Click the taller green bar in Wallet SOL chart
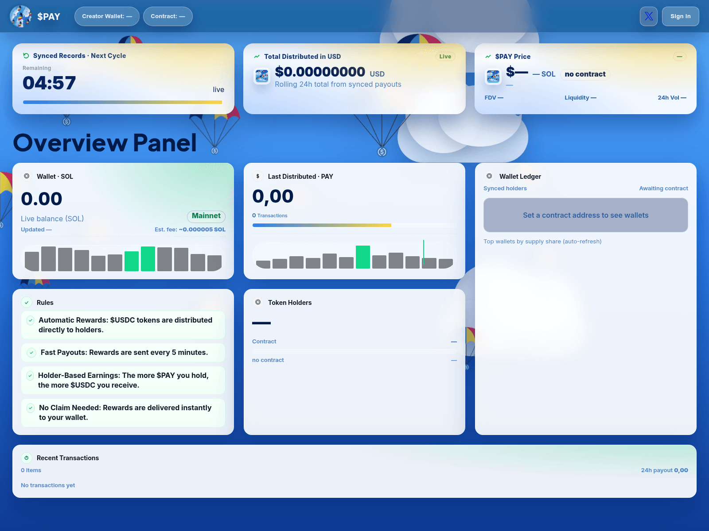709x531 pixels. point(148,259)
